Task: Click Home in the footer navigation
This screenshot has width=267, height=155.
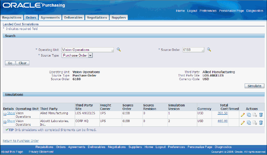Action: 149,147
